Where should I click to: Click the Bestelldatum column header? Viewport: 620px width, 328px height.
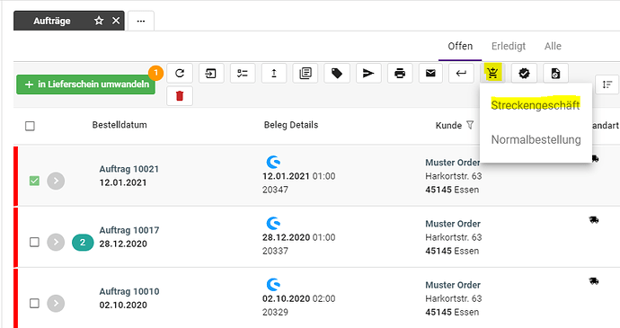pos(120,125)
